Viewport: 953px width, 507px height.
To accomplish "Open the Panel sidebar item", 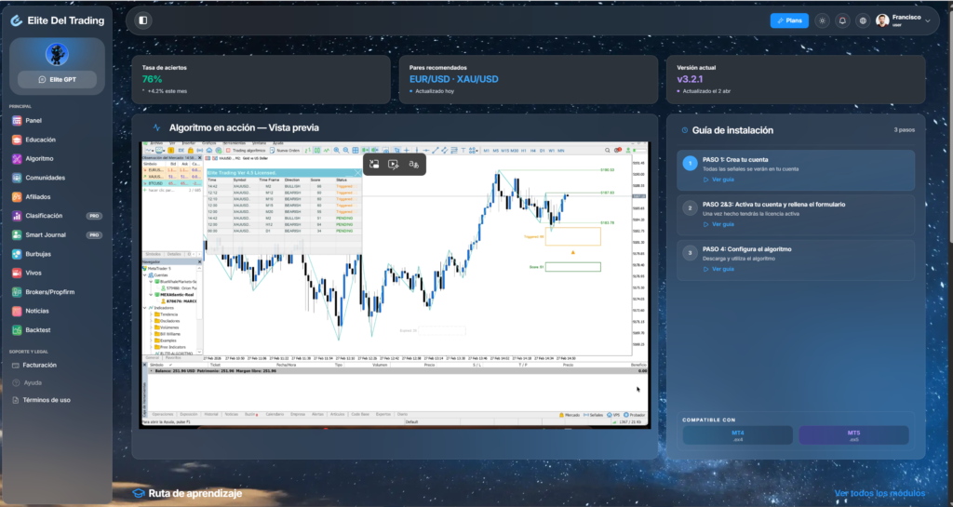I will [x=56, y=121].
